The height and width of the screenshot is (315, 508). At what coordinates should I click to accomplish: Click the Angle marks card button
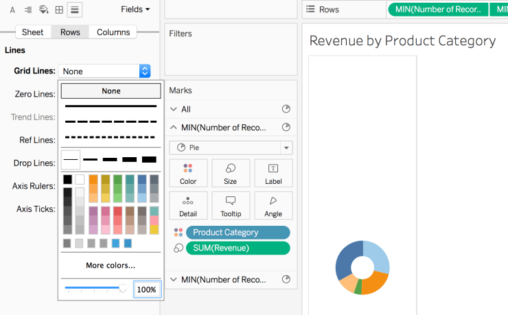(x=273, y=205)
